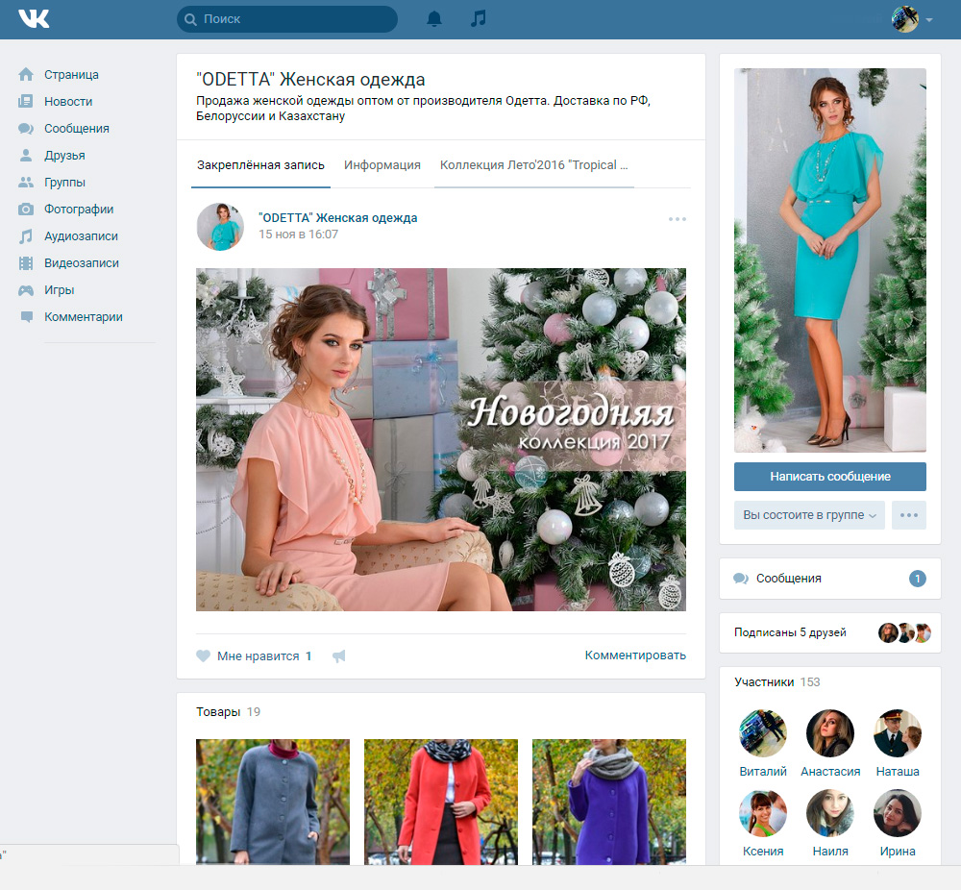Click Мне нравится label
The image size is (961, 890).
tap(258, 656)
